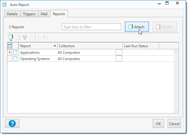Switch to the Details tab
This screenshot has width=189, height=136.
[12, 14]
